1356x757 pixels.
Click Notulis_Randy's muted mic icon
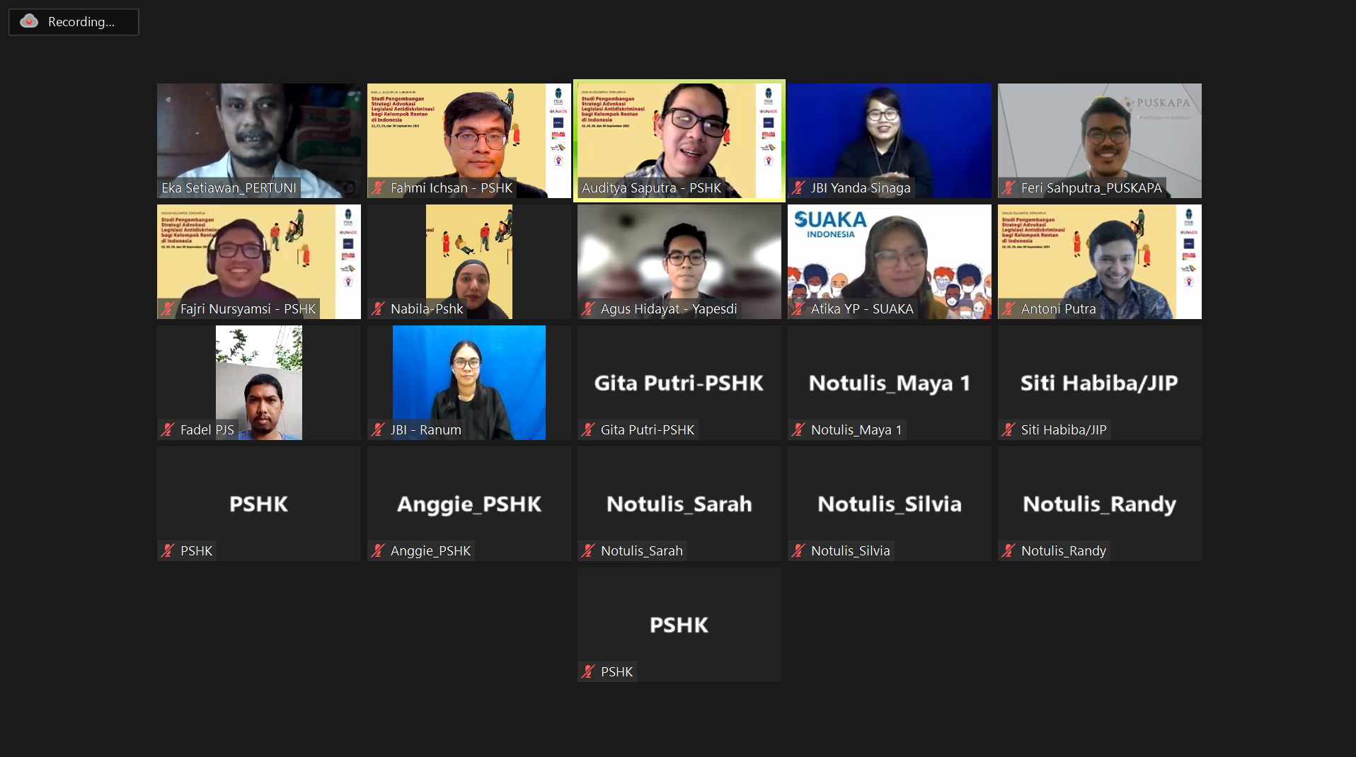click(1009, 550)
